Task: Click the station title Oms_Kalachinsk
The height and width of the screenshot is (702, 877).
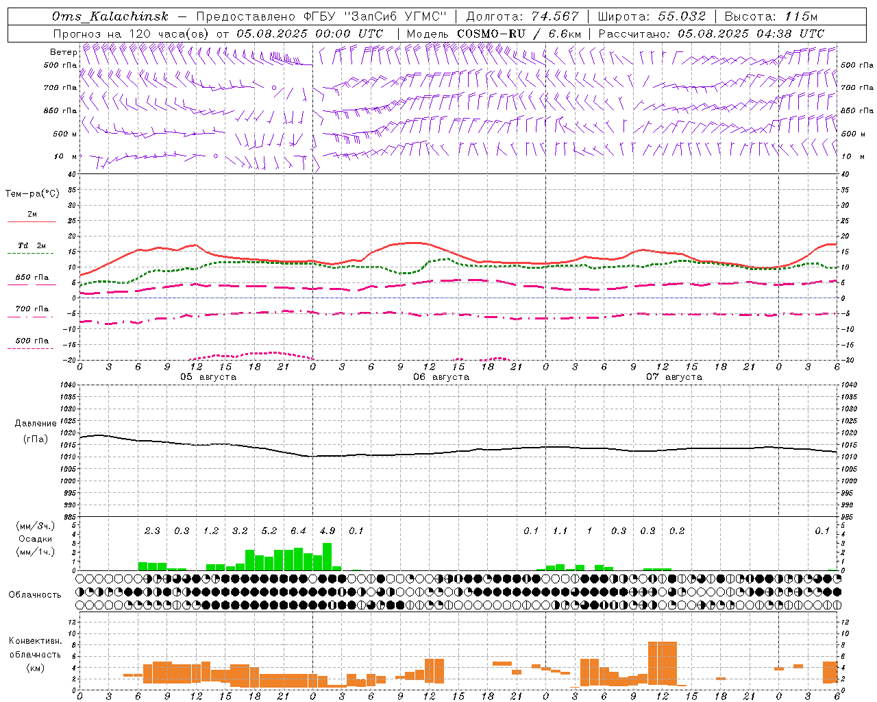Action: click(x=110, y=16)
